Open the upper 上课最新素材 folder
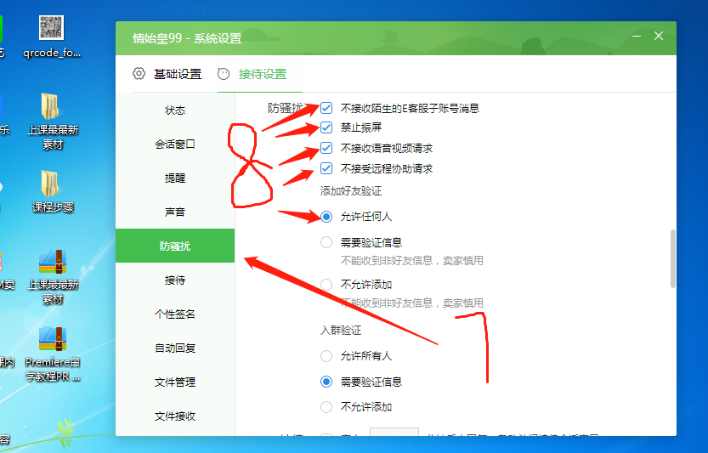 click(x=53, y=121)
